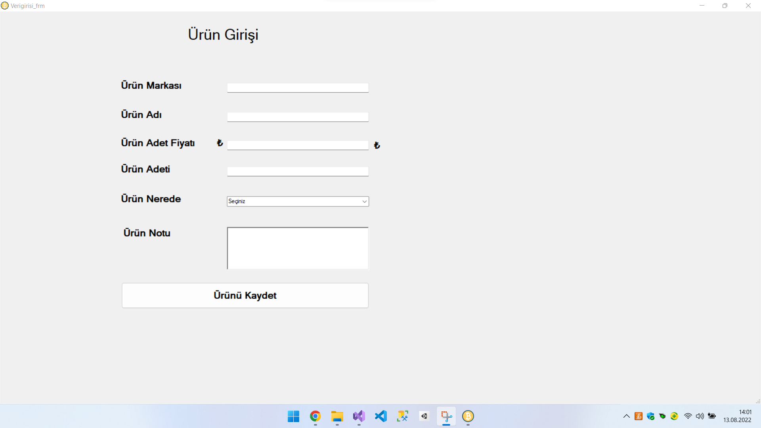
Task: Open the Ürün Nerede Seçiniz dropdown
Action: coord(297,201)
